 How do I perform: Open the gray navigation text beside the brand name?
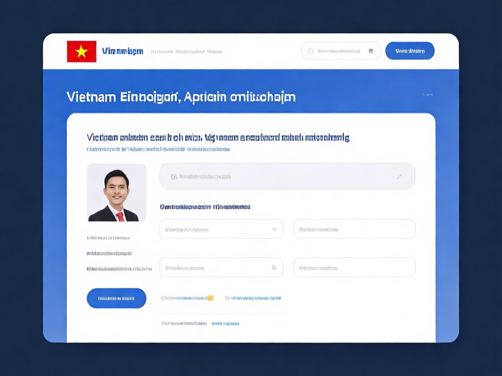click(x=186, y=51)
